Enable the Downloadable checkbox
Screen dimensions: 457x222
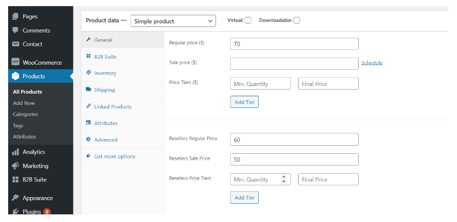point(297,20)
